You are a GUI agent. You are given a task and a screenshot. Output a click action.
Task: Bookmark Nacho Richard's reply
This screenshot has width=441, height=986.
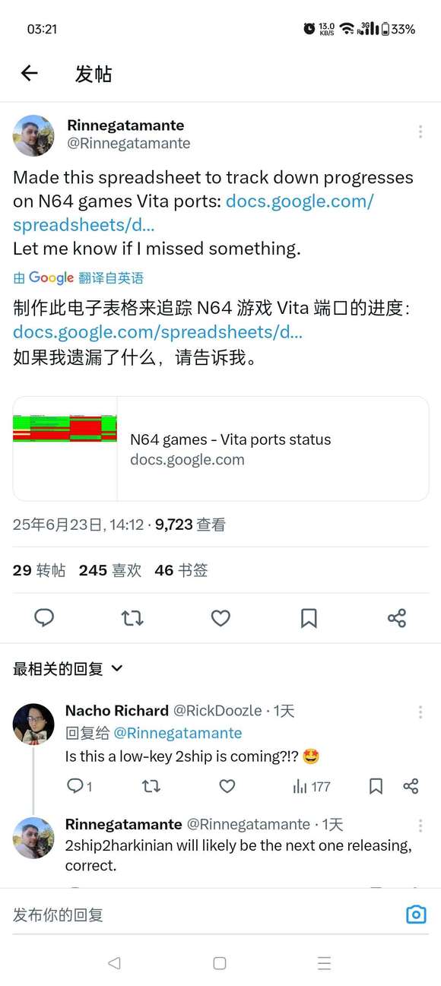click(376, 786)
